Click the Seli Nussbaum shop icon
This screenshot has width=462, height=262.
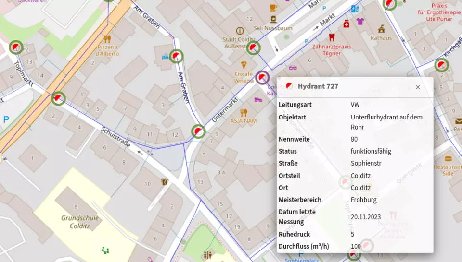(273, 19)
